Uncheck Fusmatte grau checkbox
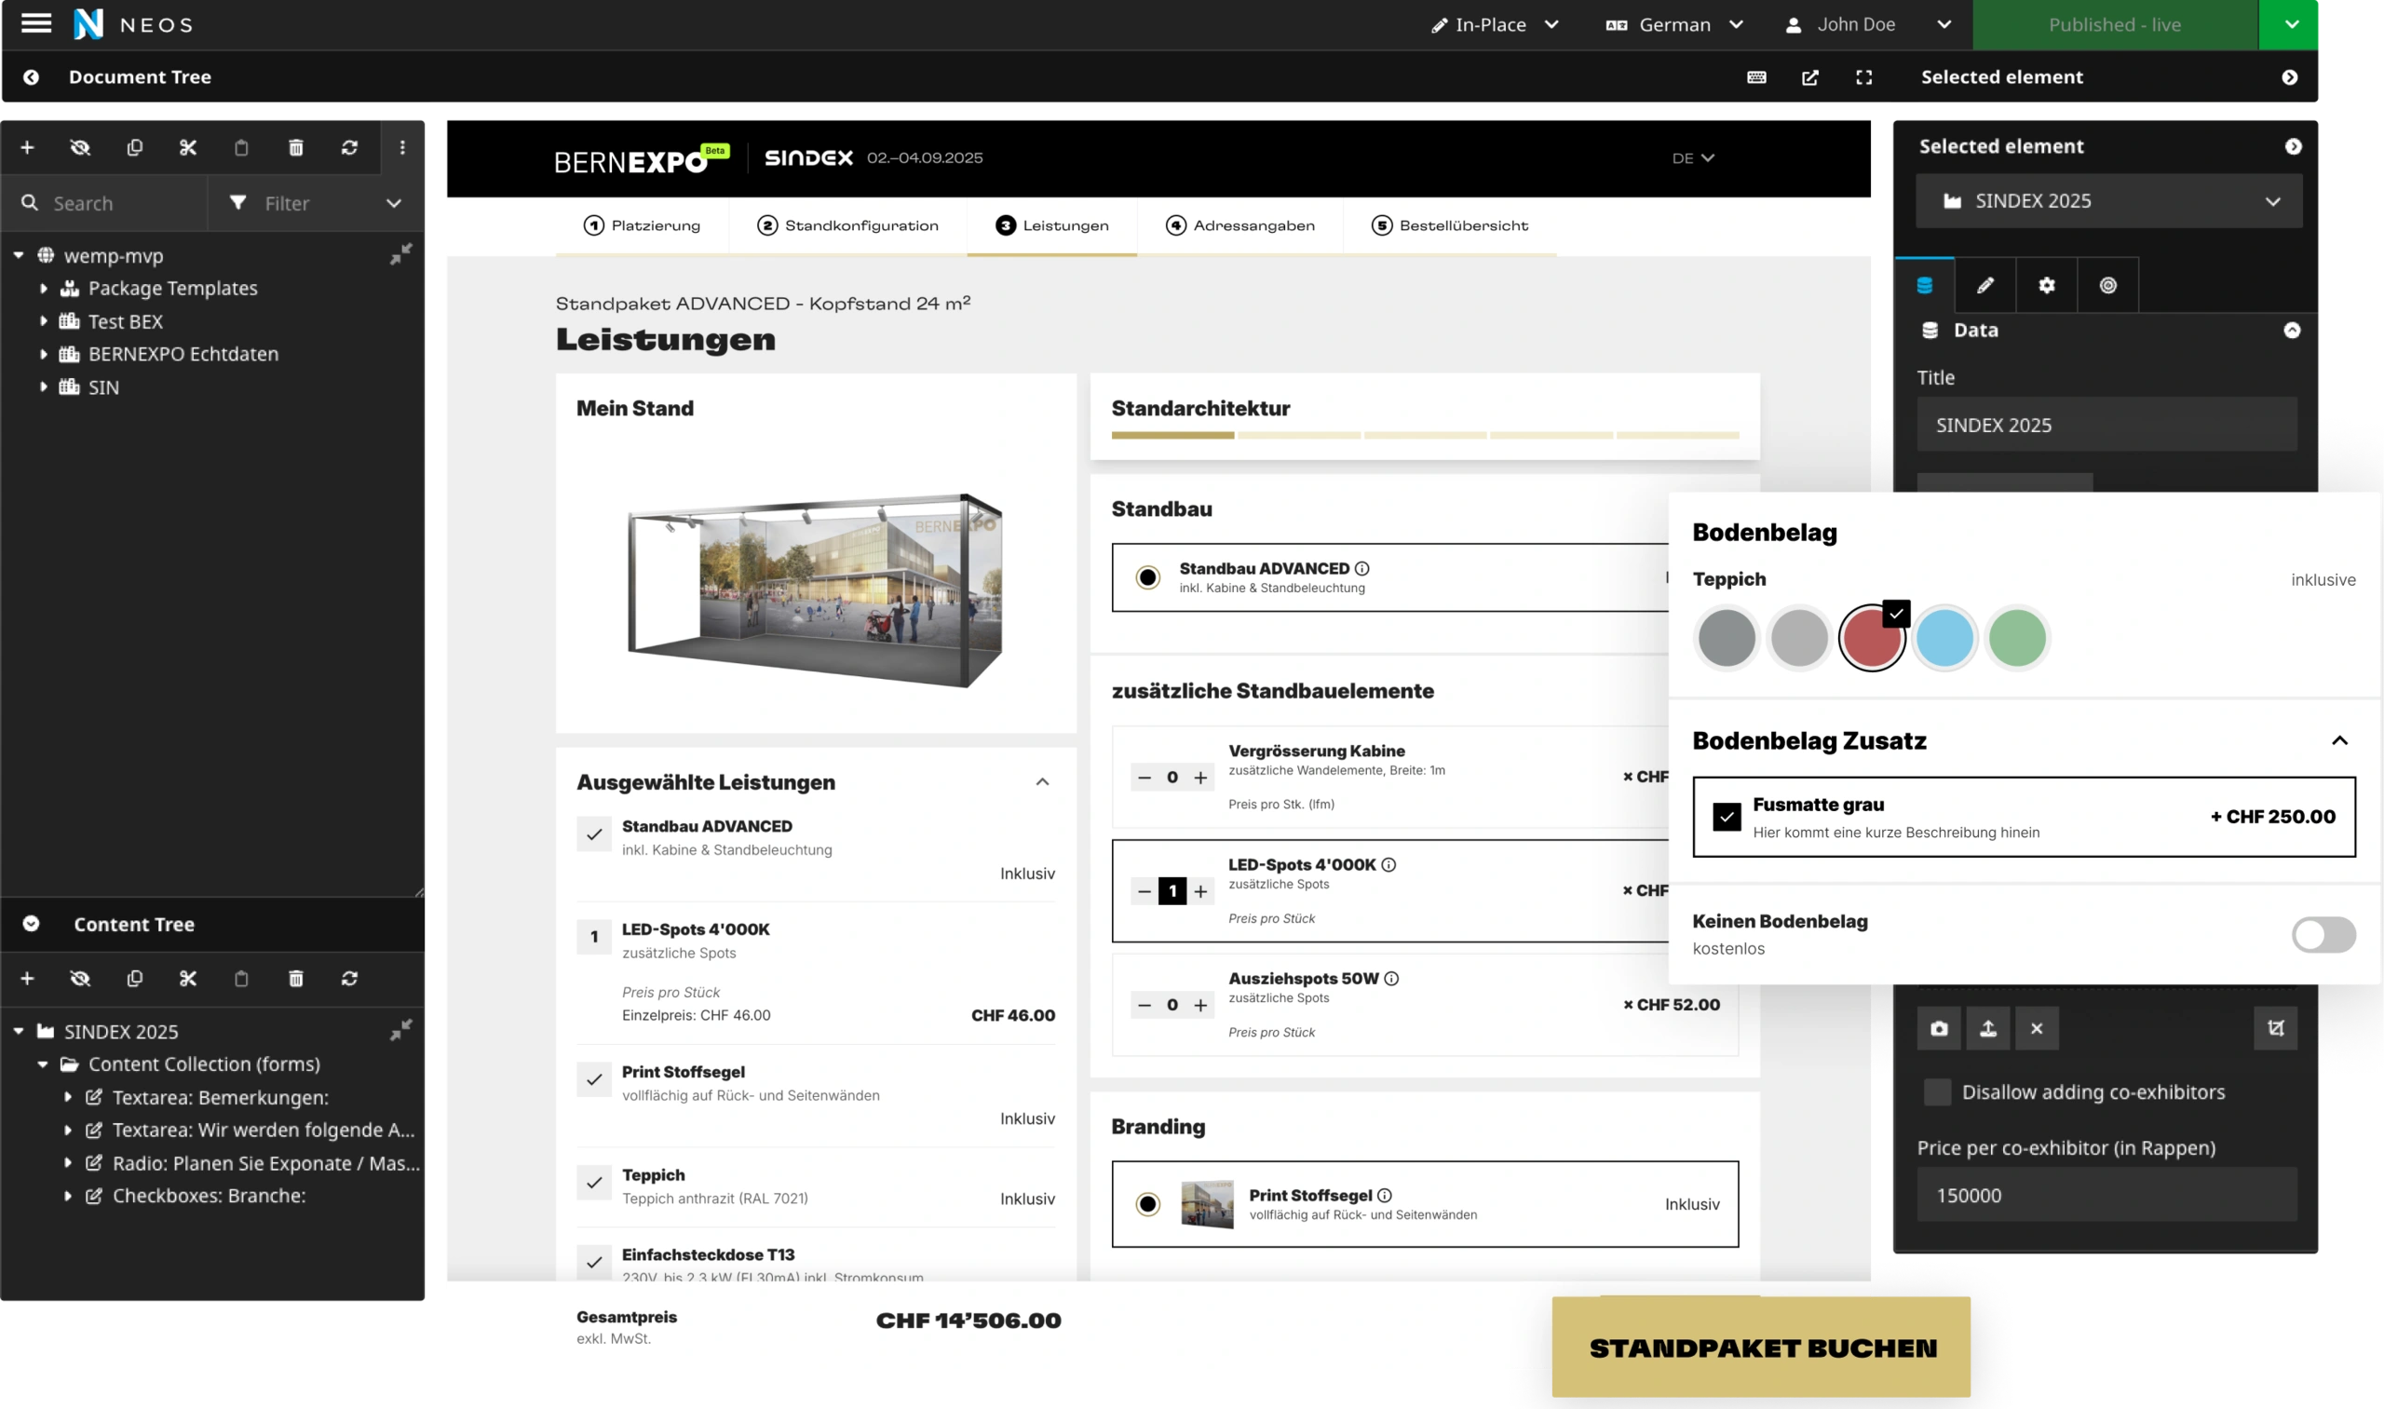Screen dimensions: 2384x1409 [x=1727, y=817]
